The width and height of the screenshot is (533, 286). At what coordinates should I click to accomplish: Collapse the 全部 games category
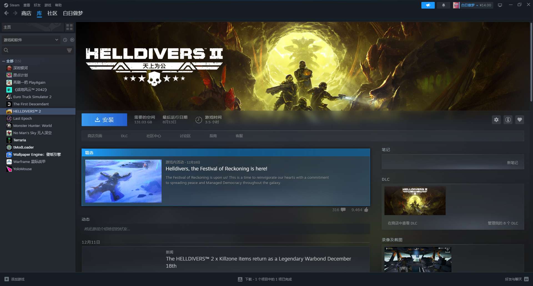tap(4, 61)
